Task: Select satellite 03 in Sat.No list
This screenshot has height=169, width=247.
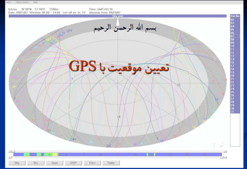Action: [235, 23]
